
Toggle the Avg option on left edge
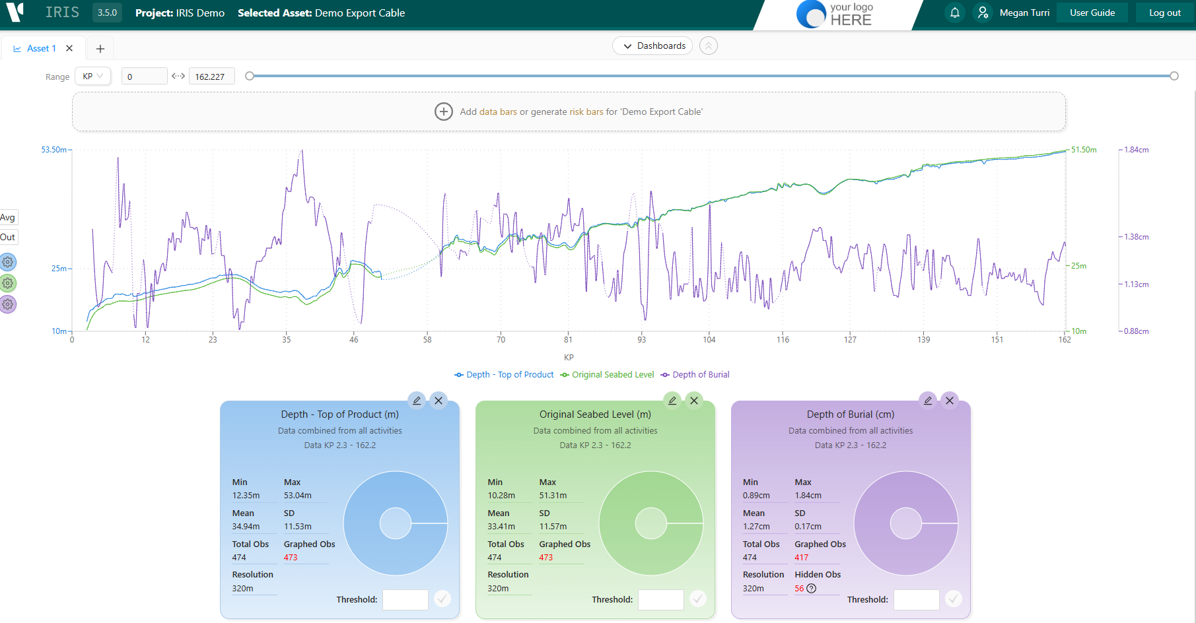(x=8, y=217)
